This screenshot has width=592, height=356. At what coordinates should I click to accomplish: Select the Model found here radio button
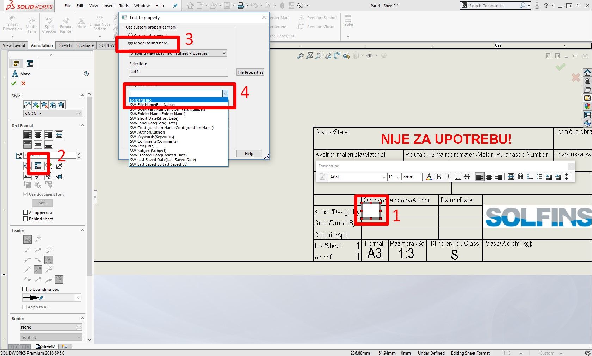click(131, 43)
